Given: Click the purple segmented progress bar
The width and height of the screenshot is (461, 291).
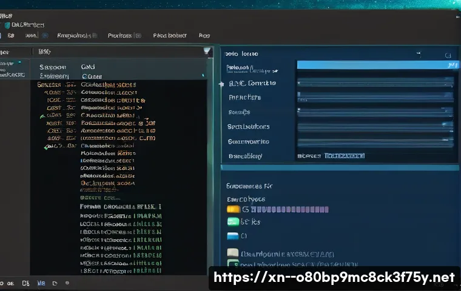Looking at the screenshot, I should pyautogui.click(x=285, y=209).
